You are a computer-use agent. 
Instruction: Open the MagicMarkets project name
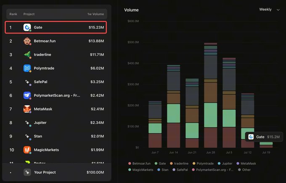coord(46,150)
